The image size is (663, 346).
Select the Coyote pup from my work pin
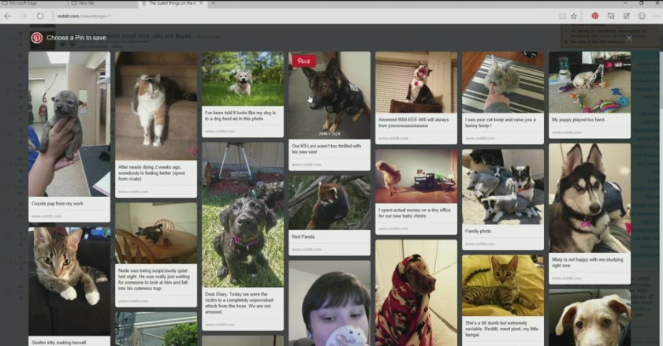click(x=69, y=125)
